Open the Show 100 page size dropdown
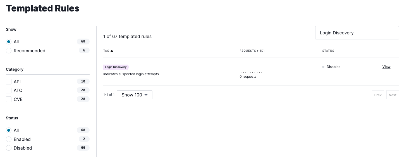This screenshot has width=414, height=163. (x=134, y=95)
